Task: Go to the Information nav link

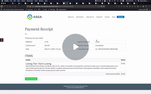Action: 80,17
